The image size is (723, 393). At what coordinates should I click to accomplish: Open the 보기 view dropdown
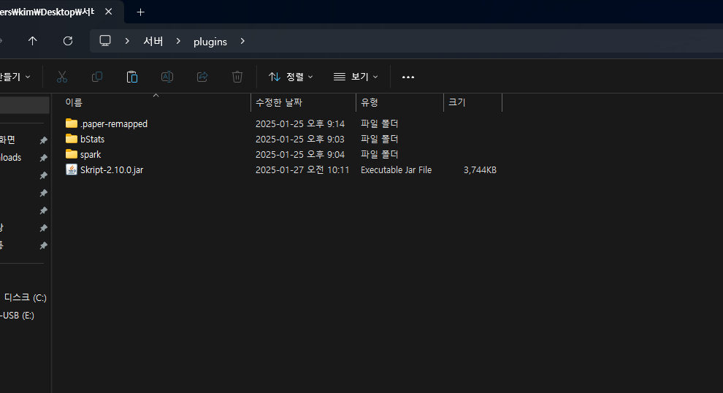(356, 77)
